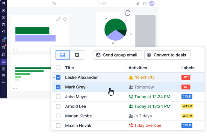Uncheck the Leslie Alexander checkbox
This screenshot has width=207, height=138.
58,77
